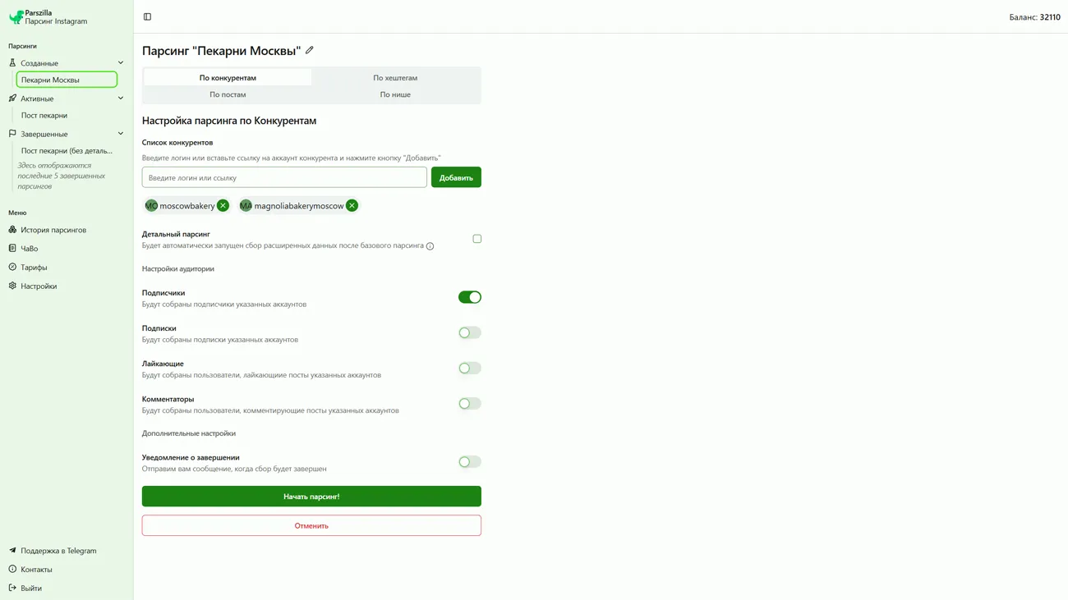
Task: Open Поддержка в Telegram link
Action: 58,551
